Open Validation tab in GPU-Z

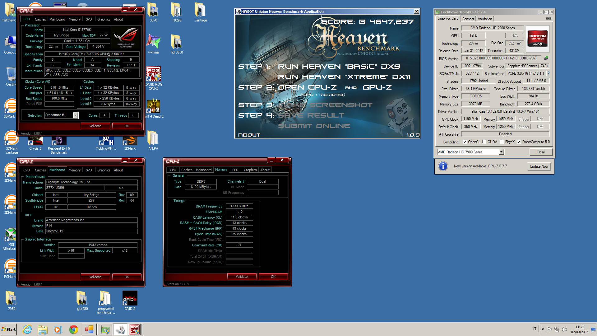coord(485,19)
